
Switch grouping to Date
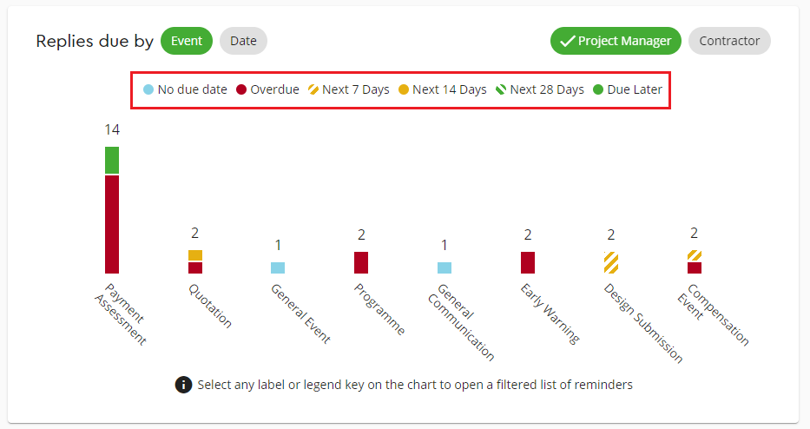click(x=243, y=41)
